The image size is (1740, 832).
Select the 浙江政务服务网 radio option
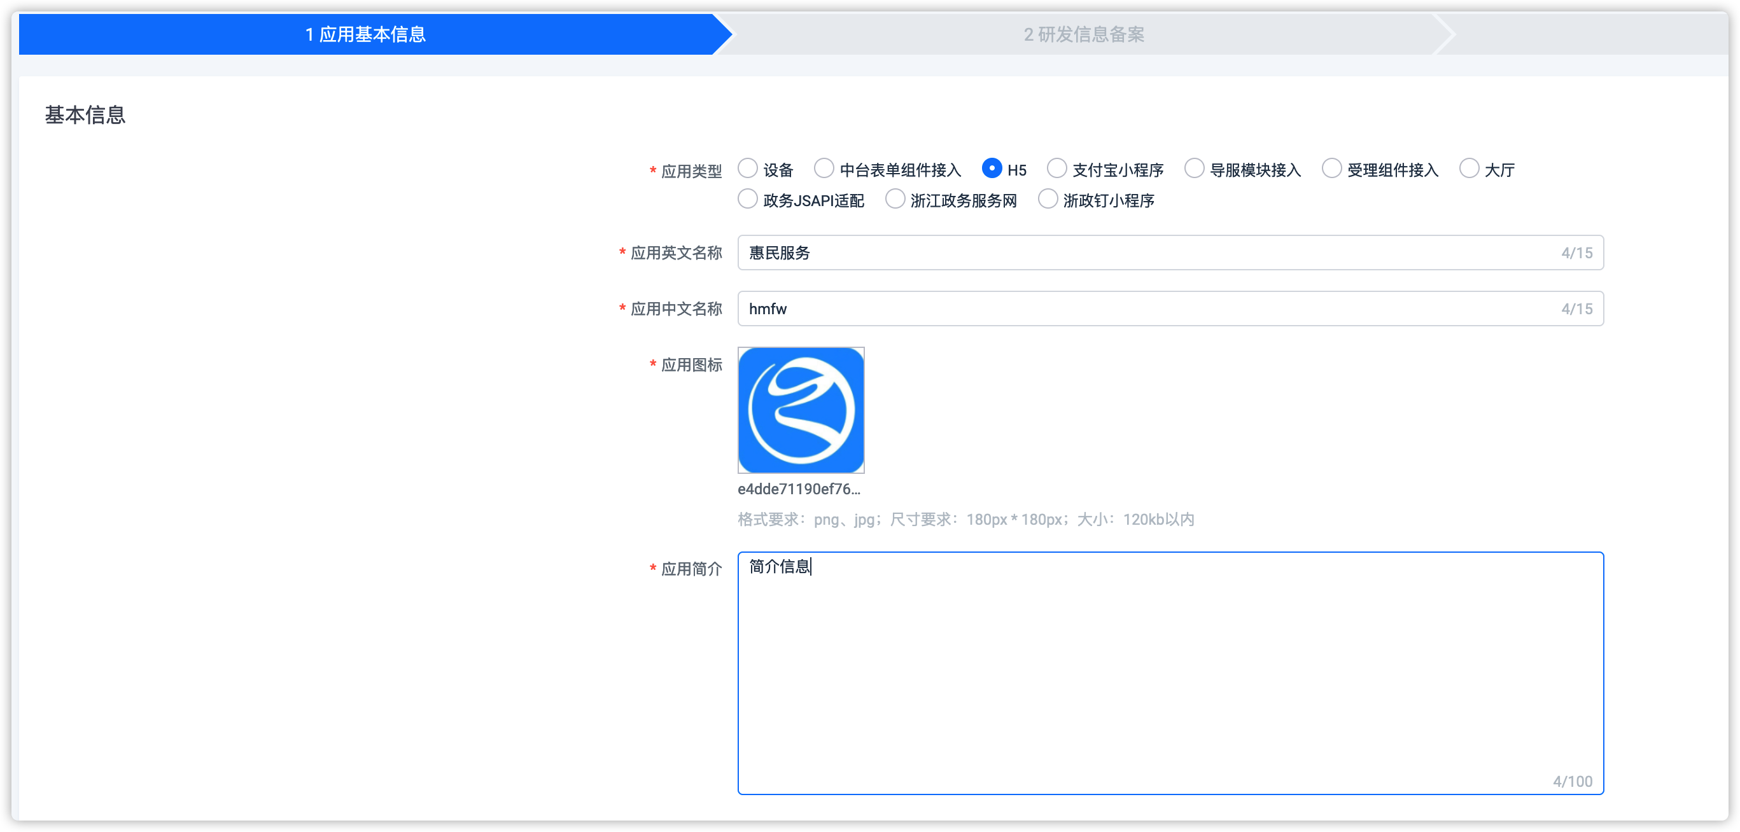[x=894, y=199]
